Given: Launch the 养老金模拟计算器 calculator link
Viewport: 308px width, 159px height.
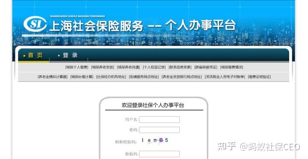Looking at the screenshot, I should [x=52, y=77].
